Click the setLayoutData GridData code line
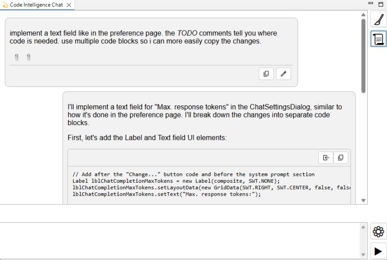 tap(211, 188)
